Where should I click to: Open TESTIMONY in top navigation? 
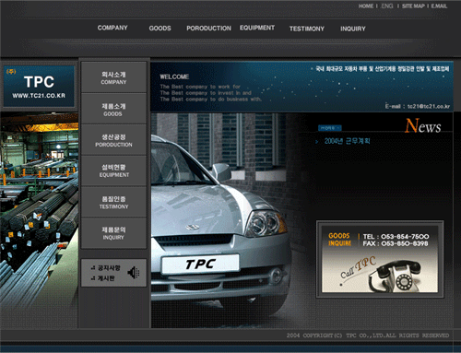click(307, 29)
